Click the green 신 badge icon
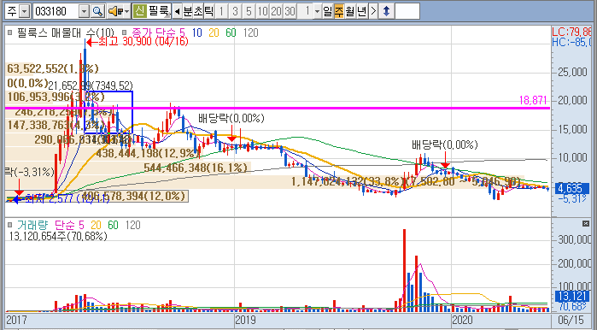This screenshot has height=330, width=597. point(140,11)
